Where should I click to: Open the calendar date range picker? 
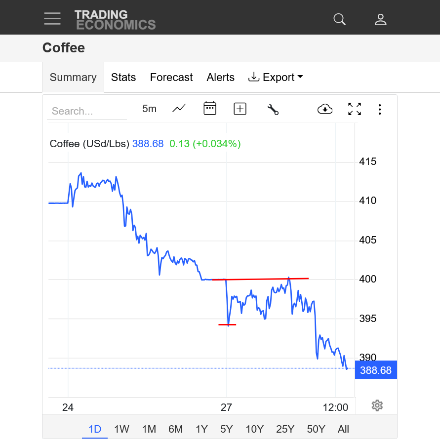coord(210,109)
